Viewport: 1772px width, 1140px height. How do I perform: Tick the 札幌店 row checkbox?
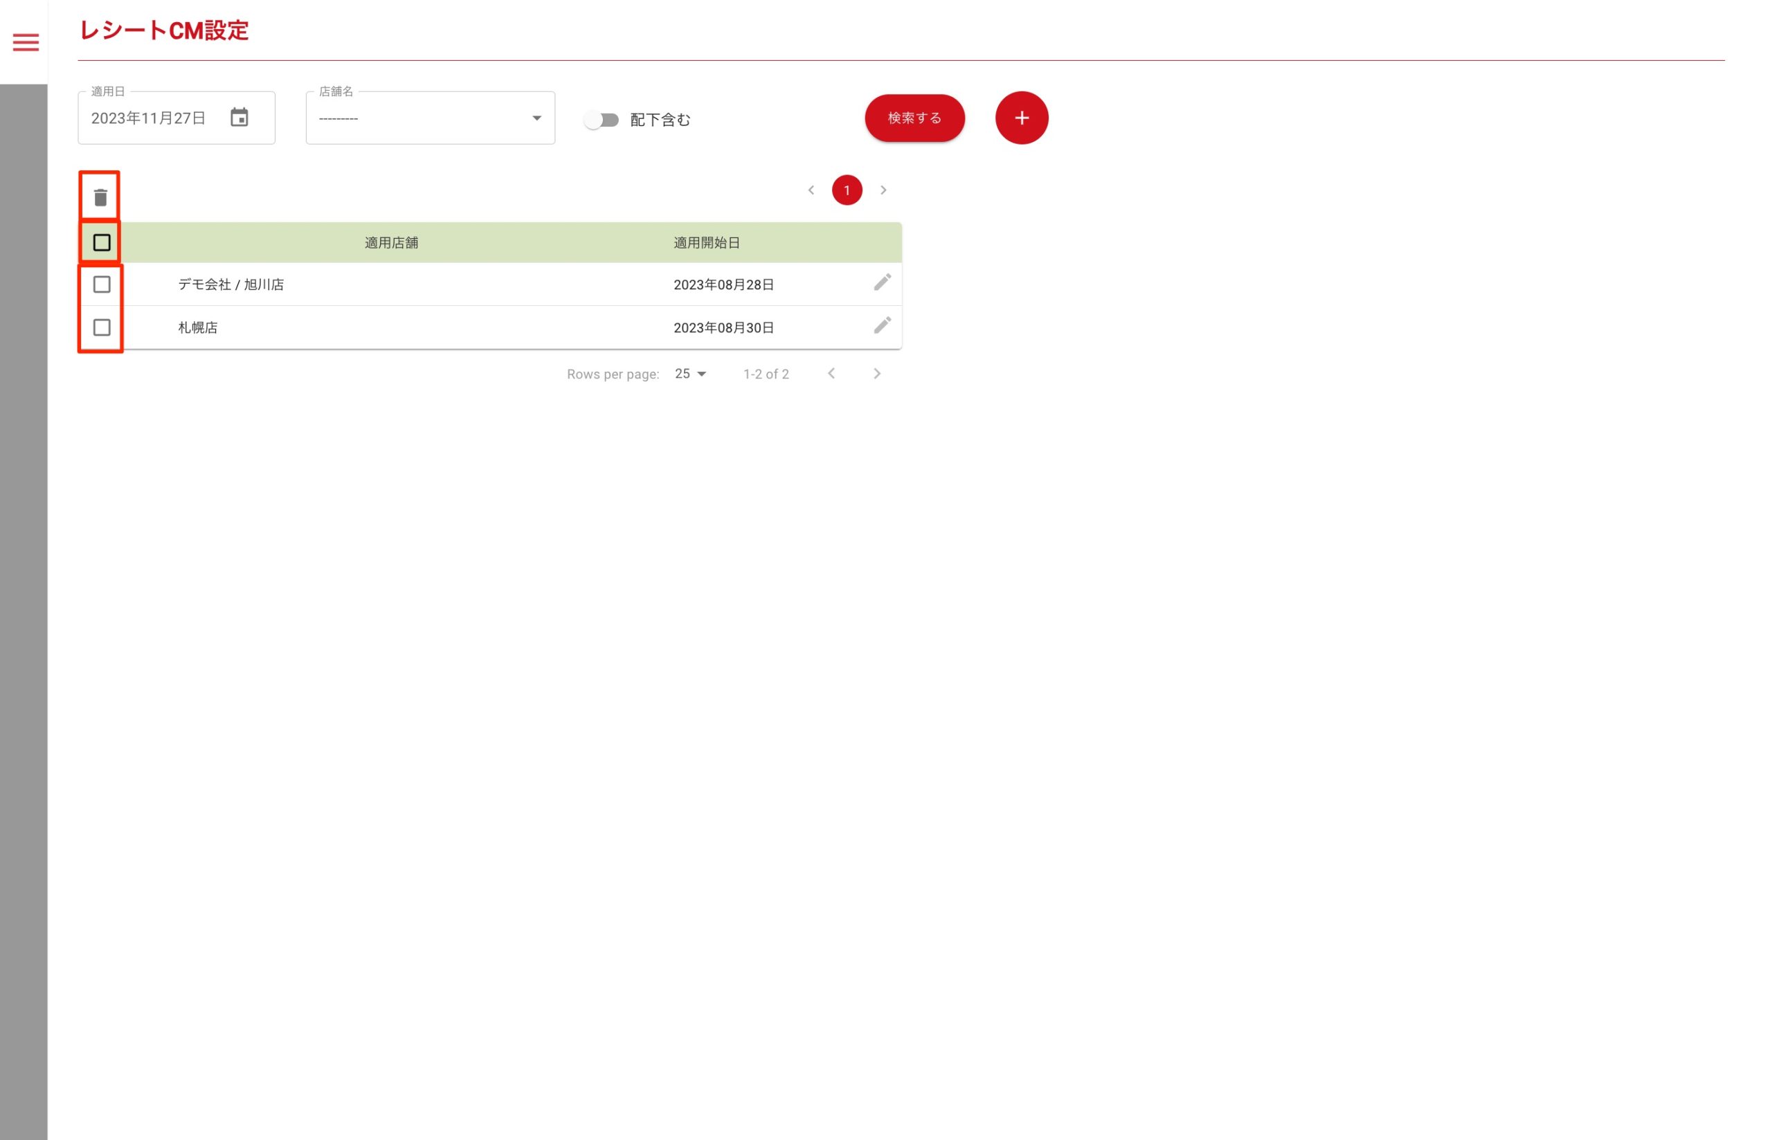pos(101,327)
